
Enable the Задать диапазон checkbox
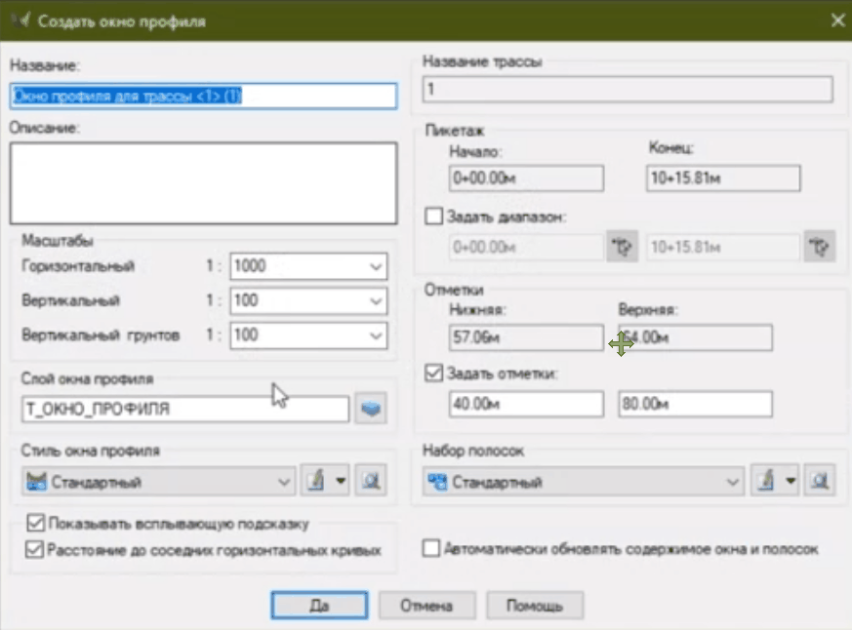[435, 217]
